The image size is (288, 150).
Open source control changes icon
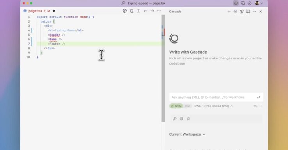point(132,11)
